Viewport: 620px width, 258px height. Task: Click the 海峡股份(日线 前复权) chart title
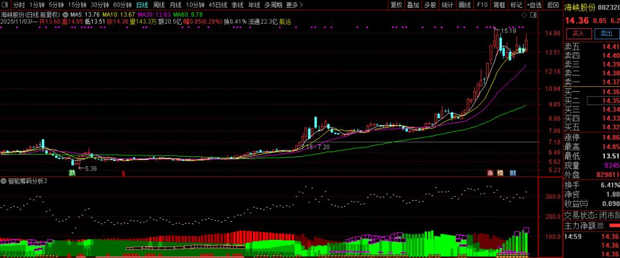click(x=30, y=15)
